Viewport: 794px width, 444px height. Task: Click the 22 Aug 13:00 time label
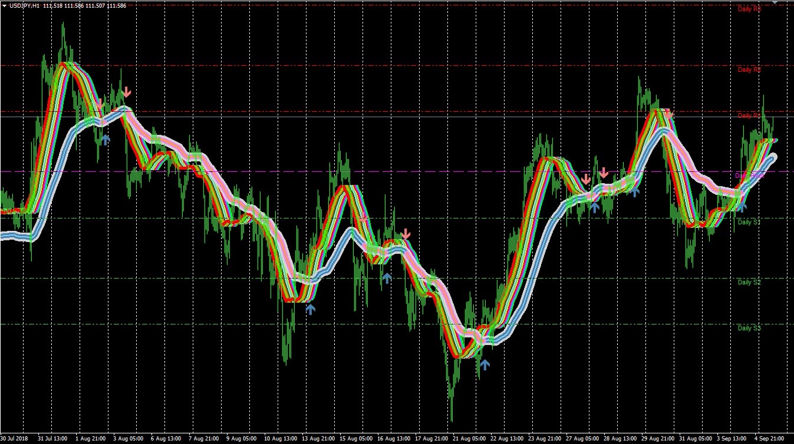508,439
